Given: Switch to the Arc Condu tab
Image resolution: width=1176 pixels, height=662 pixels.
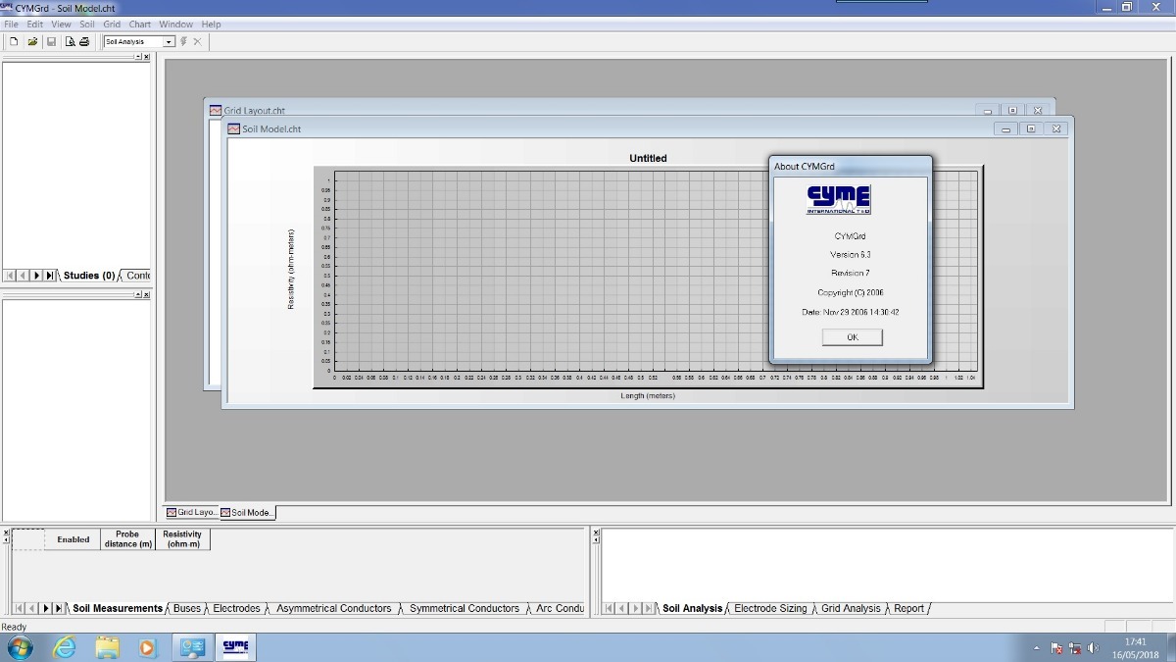Looking at the screenshot, I should tap(560, 608).
